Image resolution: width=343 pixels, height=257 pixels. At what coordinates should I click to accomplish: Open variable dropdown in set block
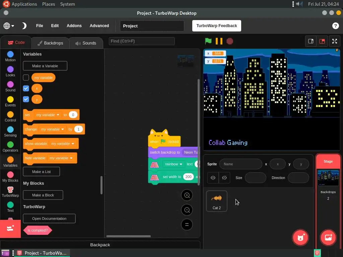[x=48, y=115]
